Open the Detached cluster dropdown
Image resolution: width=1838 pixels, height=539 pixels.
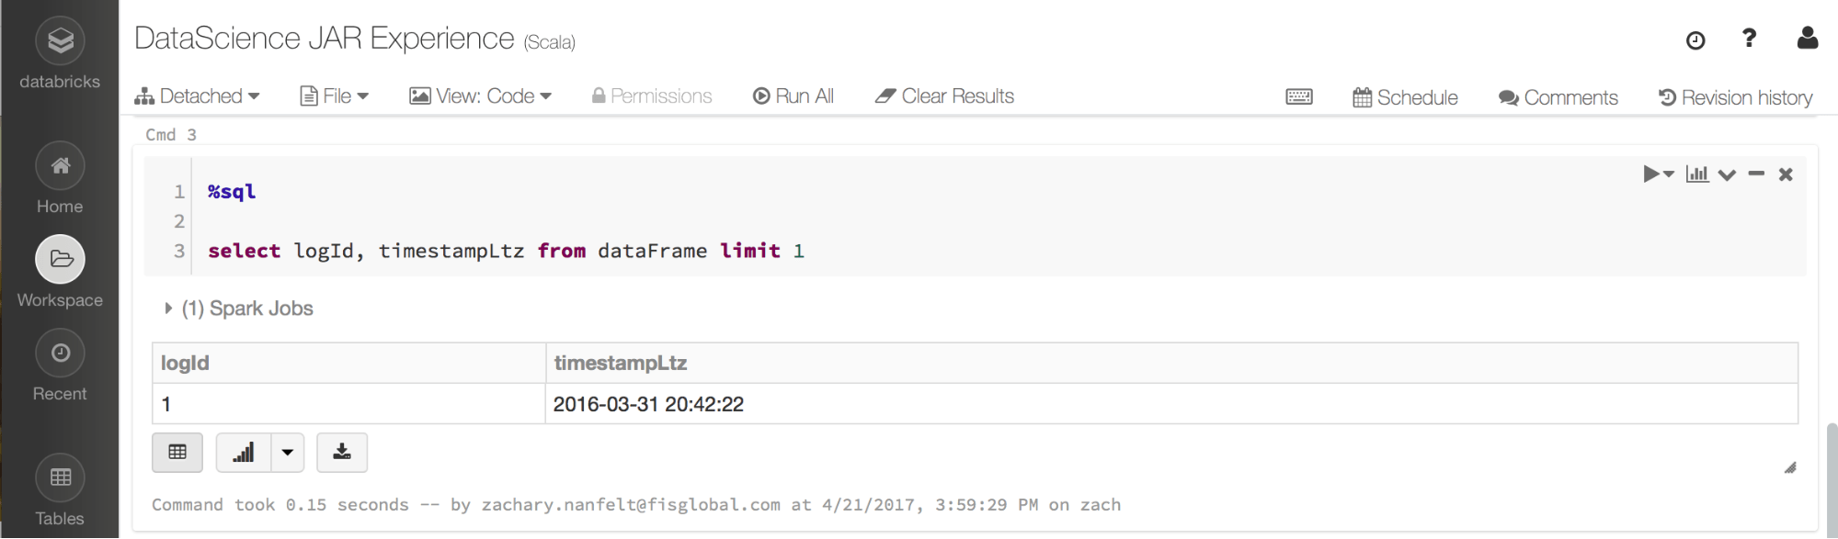coord(197,96)
